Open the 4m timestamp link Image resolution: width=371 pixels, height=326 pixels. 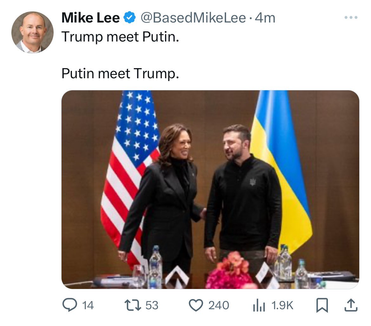click(x=265, y=18)
